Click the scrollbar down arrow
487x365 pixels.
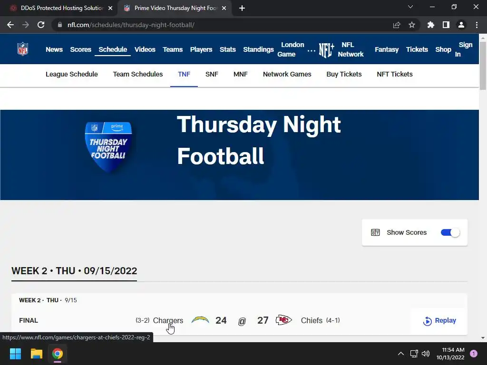point(483,338)
